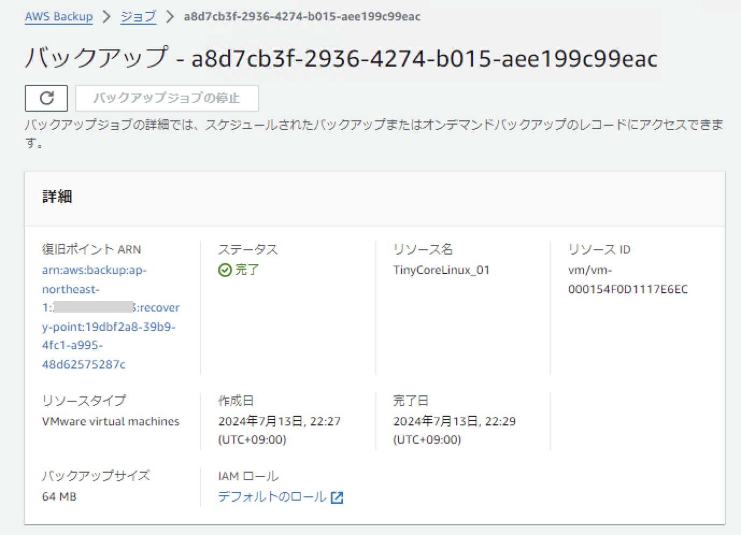Click the リソース名 label
Viewport: 741px width, 535px height.
point(423,249)
